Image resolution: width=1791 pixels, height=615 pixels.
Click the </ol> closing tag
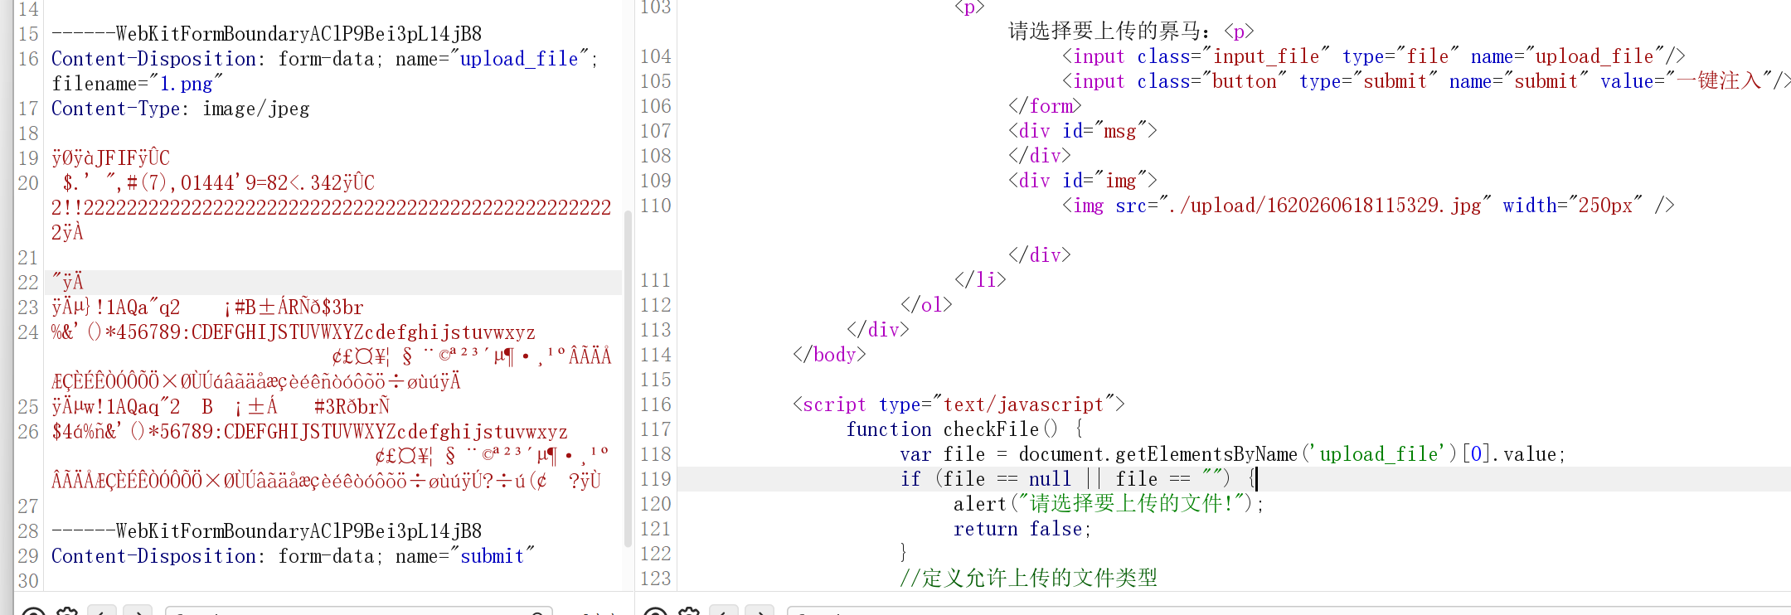926,305
